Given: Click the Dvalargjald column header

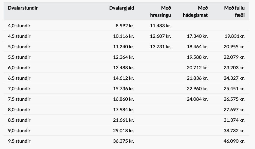Looking at the screenshot, I should coord(121,8).
